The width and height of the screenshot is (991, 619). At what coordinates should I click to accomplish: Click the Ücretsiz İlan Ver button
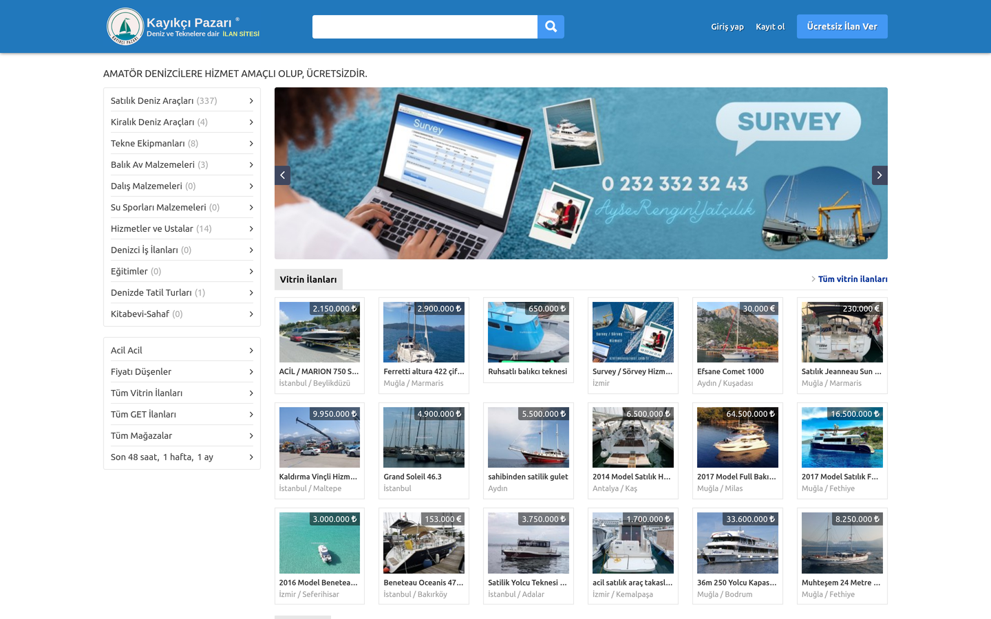pyautogui.click(x=842, y=26)
